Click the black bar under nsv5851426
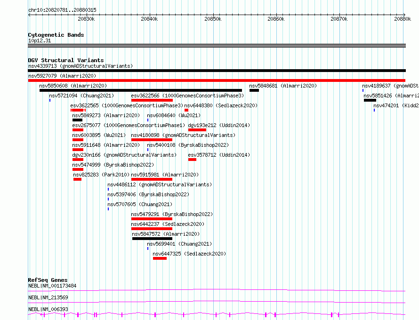This screenshot has width=419, height=320. (370, 100)
